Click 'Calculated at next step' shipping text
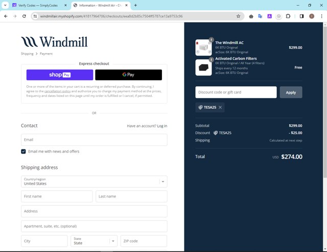This screenshot has width=327, height=252. point(286,140)
